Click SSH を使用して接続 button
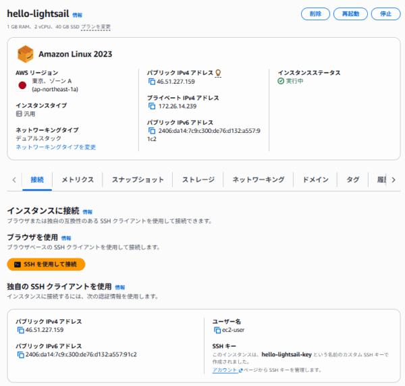This screenshot has width=405, height=386. tap(46, 265)
